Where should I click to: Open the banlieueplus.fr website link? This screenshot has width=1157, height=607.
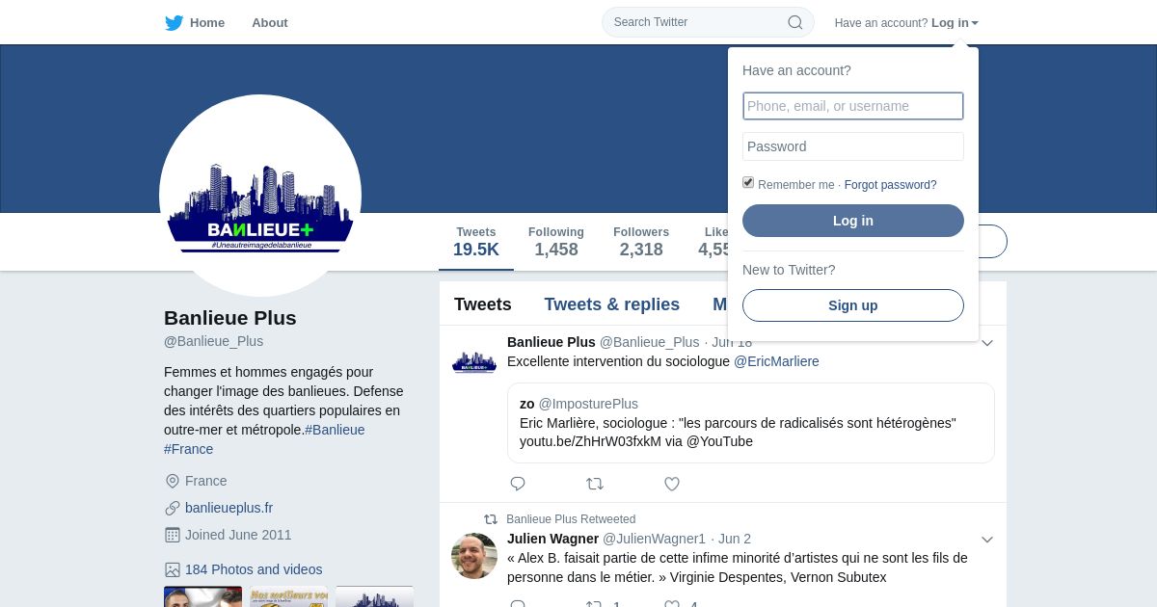click(229, 508)
